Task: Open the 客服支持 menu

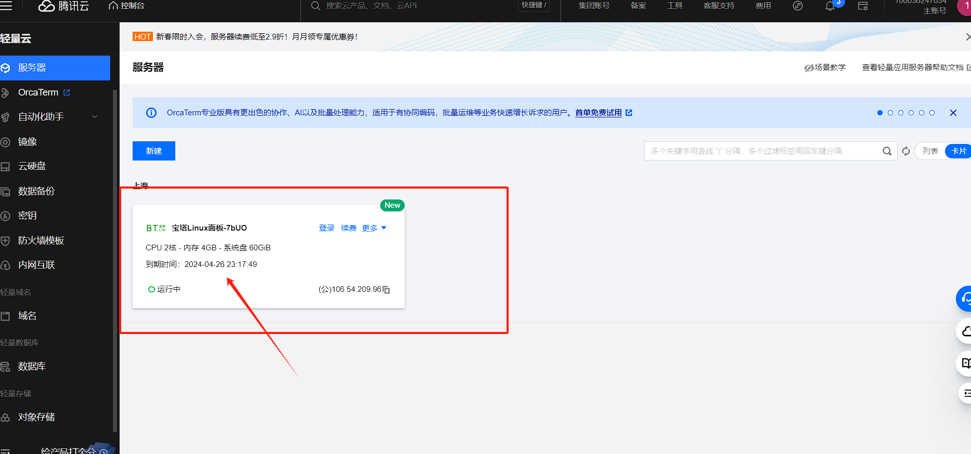Action: [x=719, y=6]
